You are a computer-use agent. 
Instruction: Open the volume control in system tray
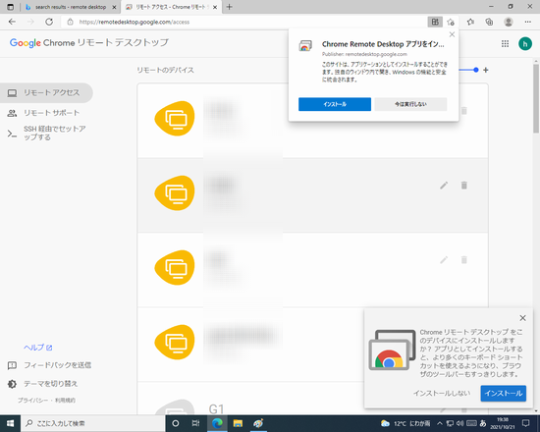coord(459,423)
